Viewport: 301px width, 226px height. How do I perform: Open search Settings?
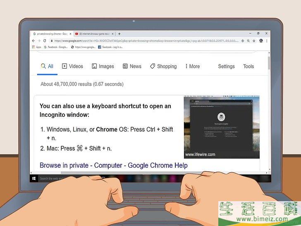(x=226, y=66)
